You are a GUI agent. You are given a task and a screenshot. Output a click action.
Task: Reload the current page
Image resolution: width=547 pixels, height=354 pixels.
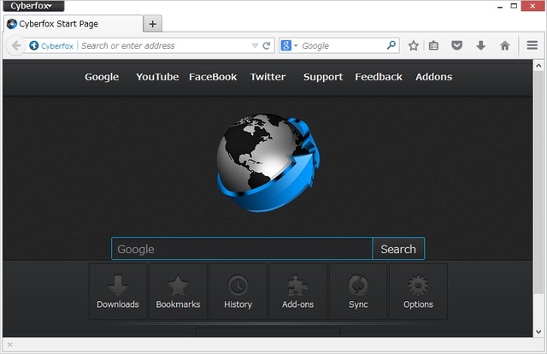(267, 45)
